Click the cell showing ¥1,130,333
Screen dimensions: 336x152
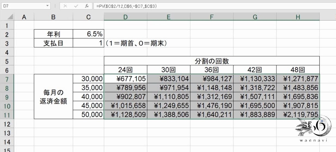[x=255, y=79]
